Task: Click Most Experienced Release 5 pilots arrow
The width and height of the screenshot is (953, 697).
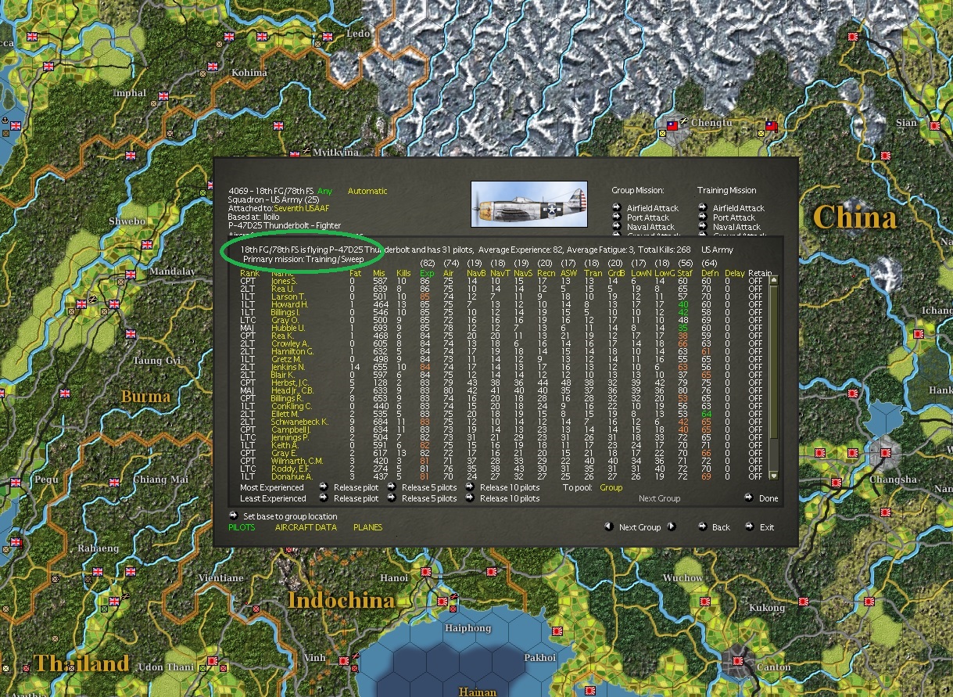Action: (391, 487)
